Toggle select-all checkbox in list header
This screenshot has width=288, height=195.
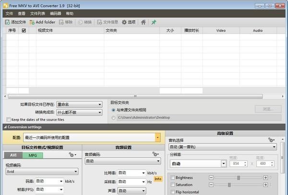coord(24,30)
